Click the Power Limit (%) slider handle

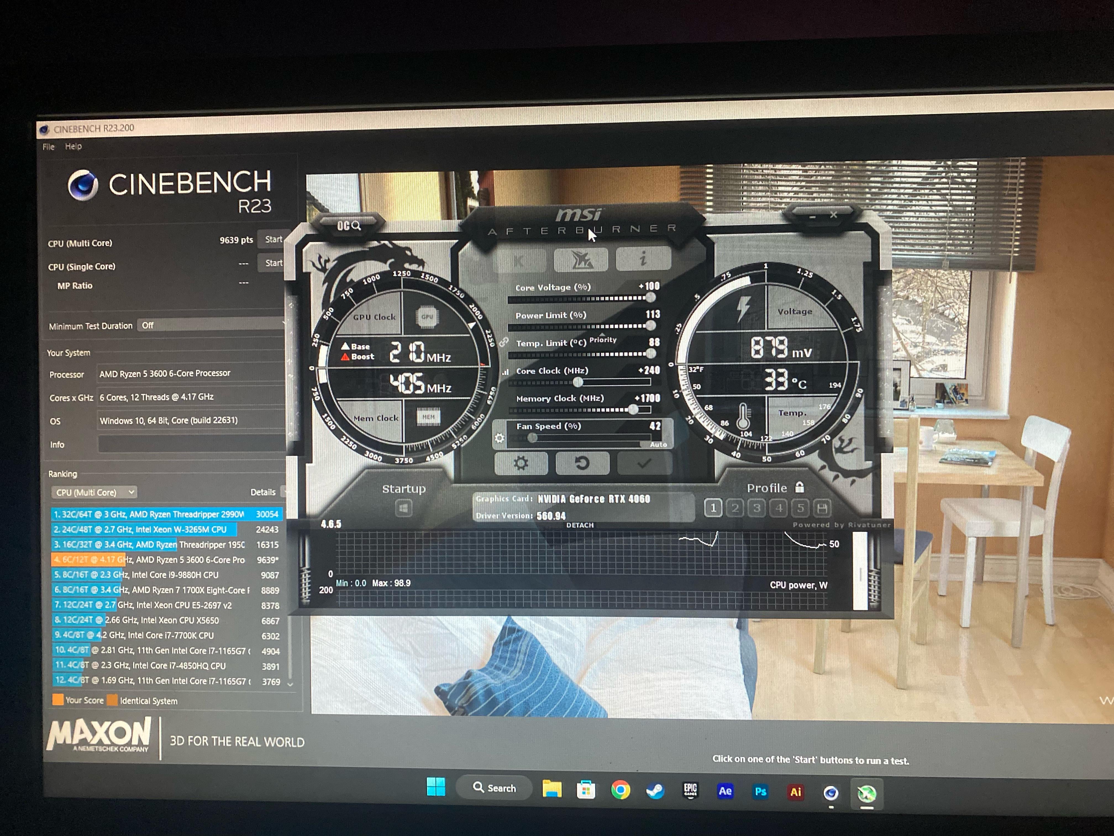[x=651, y=326]
